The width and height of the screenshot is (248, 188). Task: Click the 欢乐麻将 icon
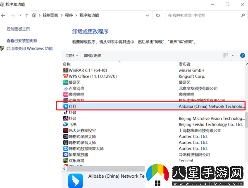pyautogui.click(x=66, y=160)
